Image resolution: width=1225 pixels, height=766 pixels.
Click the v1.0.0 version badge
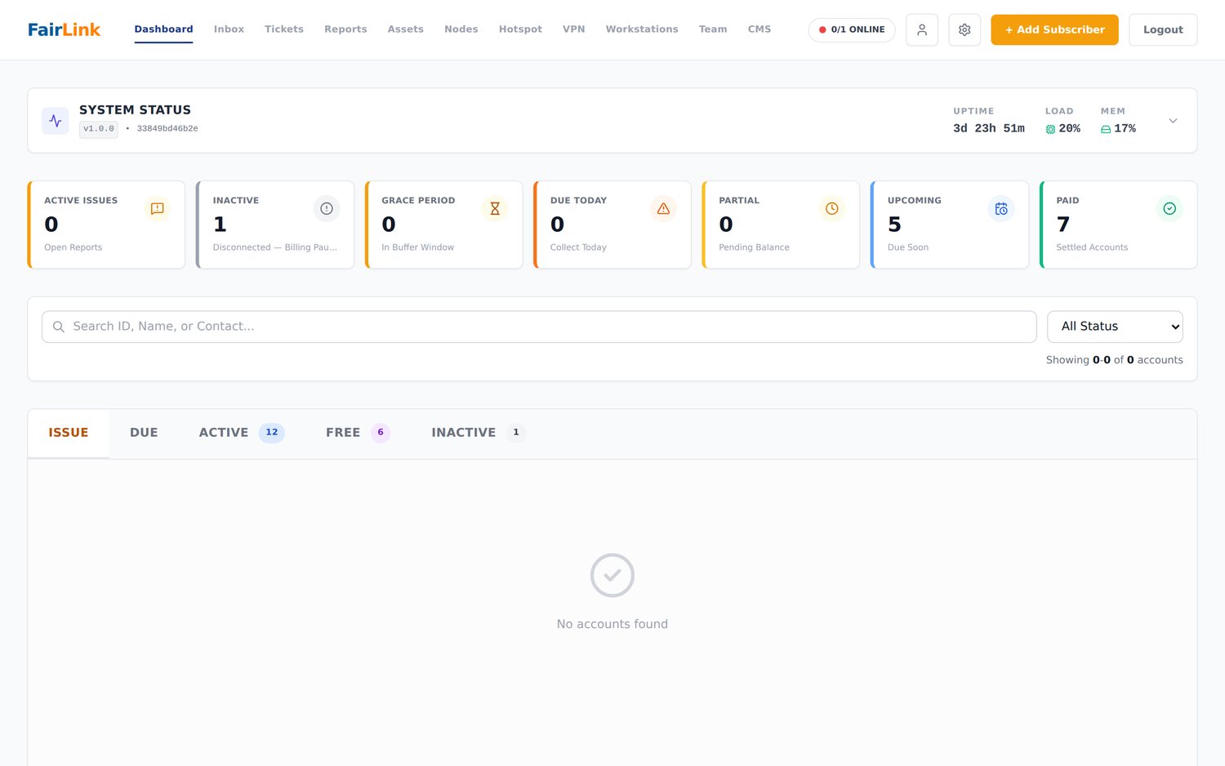(x=99, y=129)
